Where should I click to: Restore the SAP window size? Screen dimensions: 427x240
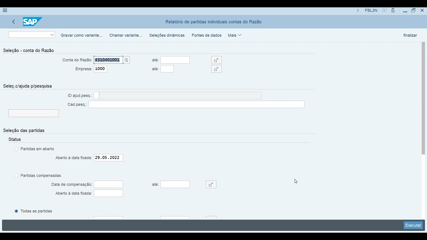click(413, 10)
